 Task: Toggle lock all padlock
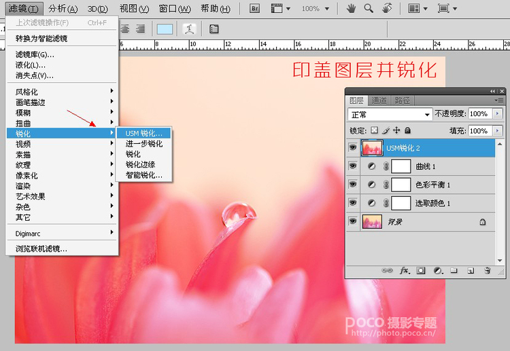407,130
